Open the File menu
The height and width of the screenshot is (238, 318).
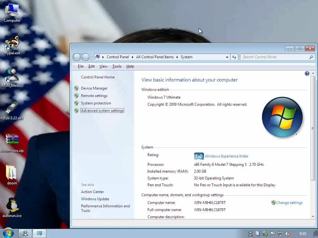point(81,66)
